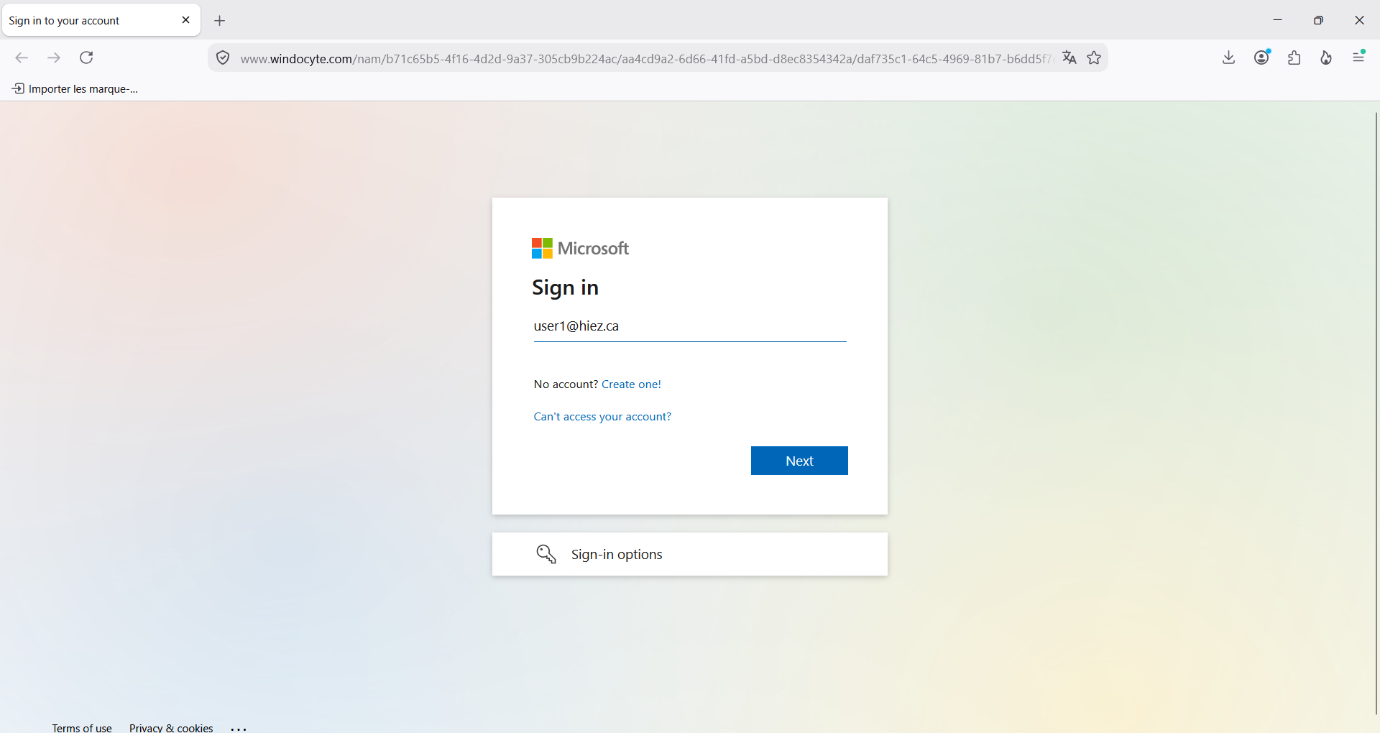This screenshot has height=733, width=1380.
Task: Open the downloads panel
Action: pos(1229,58)
